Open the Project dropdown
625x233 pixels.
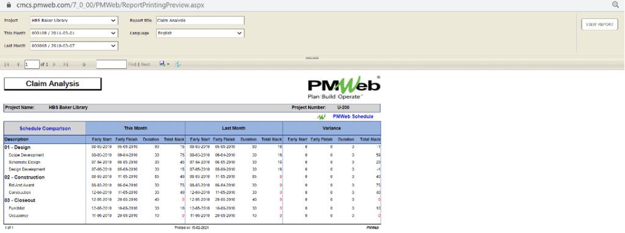[x=74, y=21]
